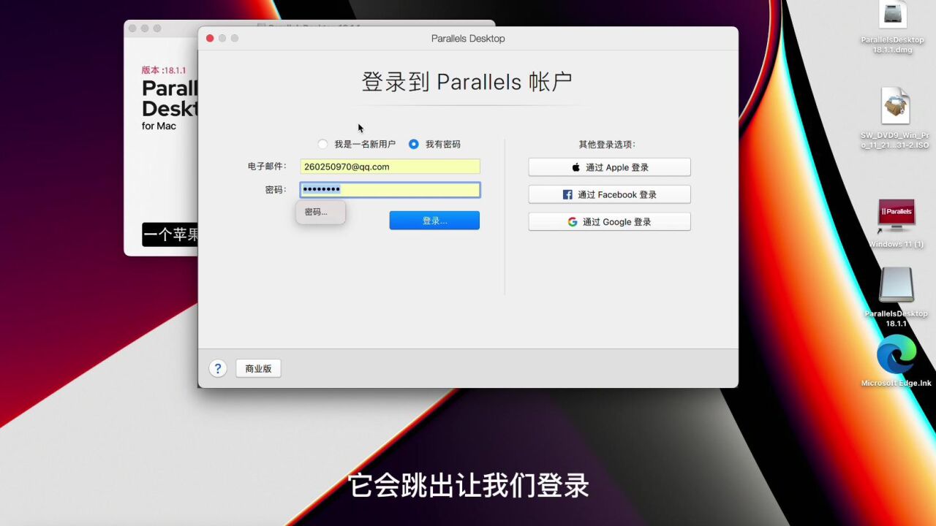Select the new user radio option
This screenshot has height=526, width=936.
click(x=323, y=144)
